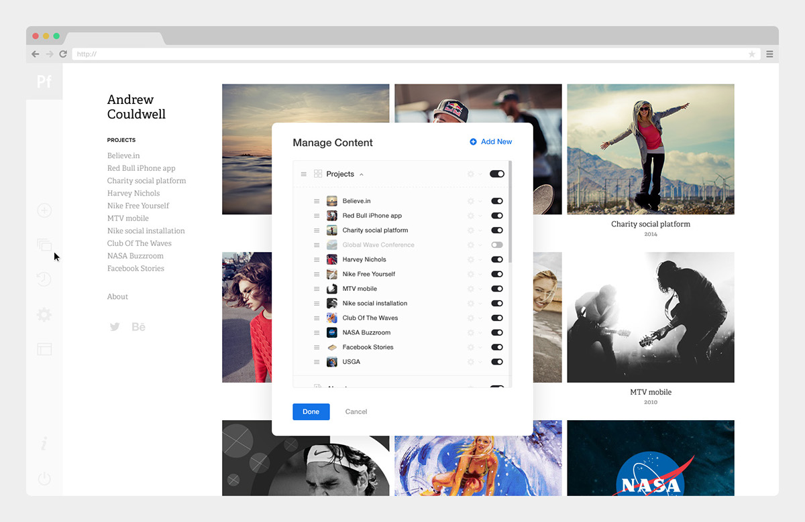Click the drag handle beside Harvey Nichols row
Image resolution: width=805 pixels, height=522 pixels.
tap(317, 259)
